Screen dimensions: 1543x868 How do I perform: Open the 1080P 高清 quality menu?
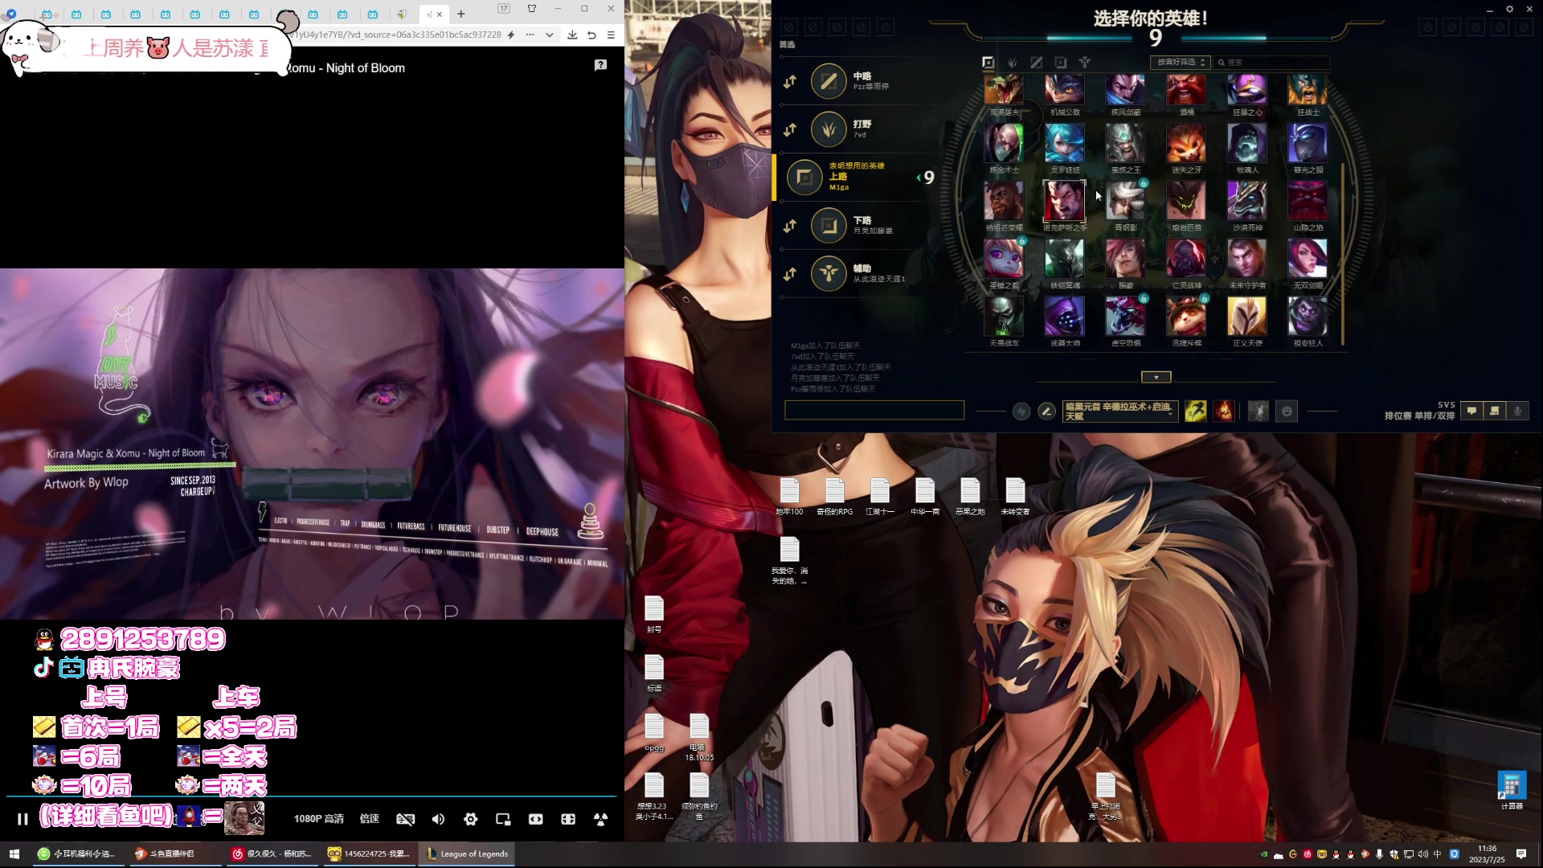coord(319,819)
